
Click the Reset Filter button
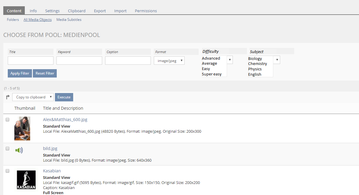click(45, 73)
